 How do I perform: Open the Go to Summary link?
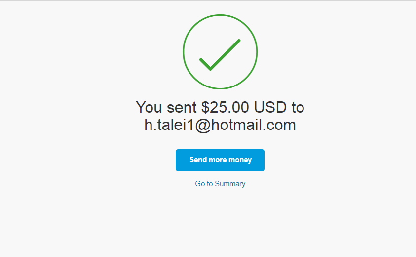[x=220, y=184]
